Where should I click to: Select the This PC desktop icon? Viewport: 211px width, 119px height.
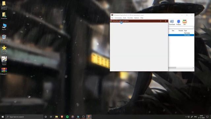(4, 27)
